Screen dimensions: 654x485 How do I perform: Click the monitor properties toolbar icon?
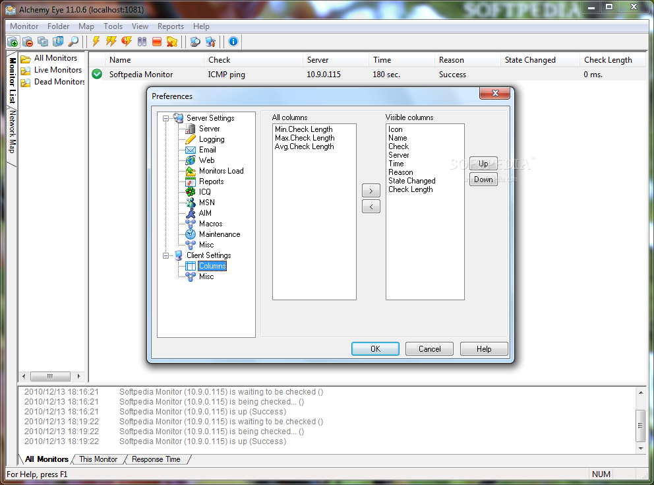(x=58, y=42)
